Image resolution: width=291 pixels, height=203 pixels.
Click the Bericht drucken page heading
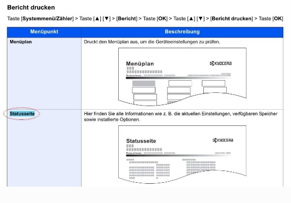pos(31,8)
